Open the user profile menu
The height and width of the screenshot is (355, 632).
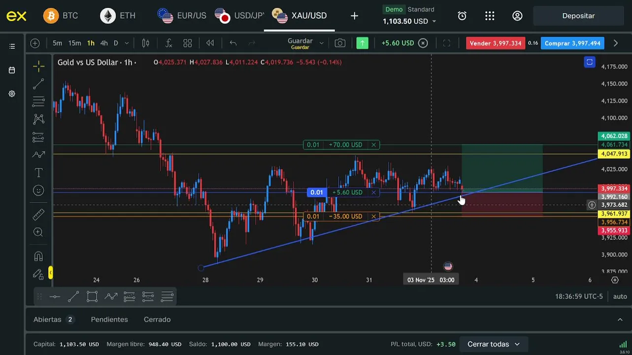[517, 16]
